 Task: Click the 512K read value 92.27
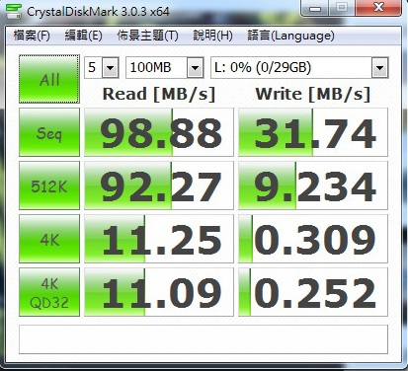point(159,185)
